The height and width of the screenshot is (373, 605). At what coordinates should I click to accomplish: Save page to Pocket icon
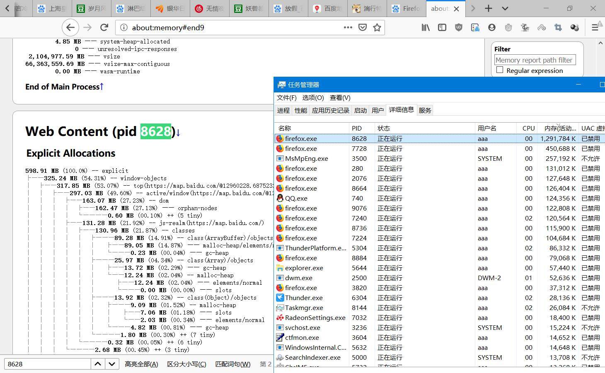pyautogui.click(x=363, y=27)
